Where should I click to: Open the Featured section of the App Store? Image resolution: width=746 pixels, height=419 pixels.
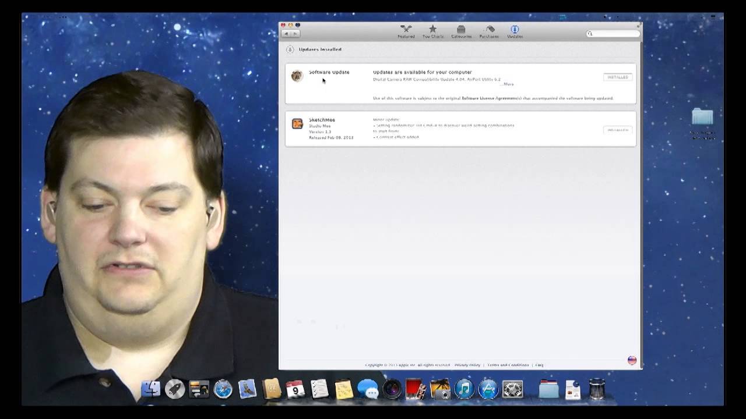tap(406, 31)
